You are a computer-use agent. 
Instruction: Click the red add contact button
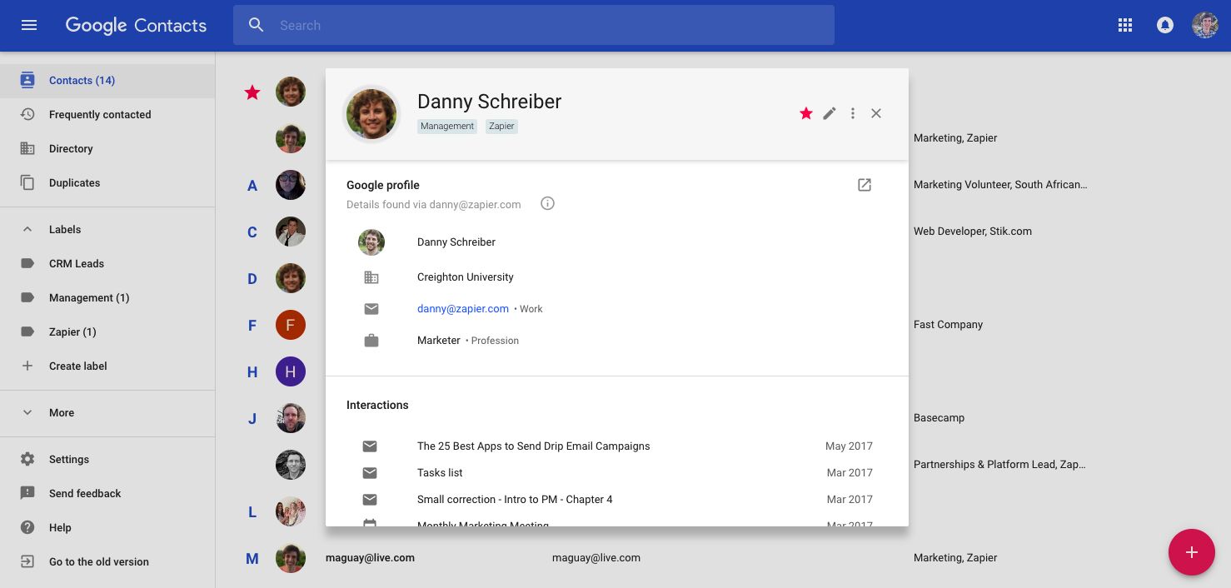click(x=1191, y=552)
